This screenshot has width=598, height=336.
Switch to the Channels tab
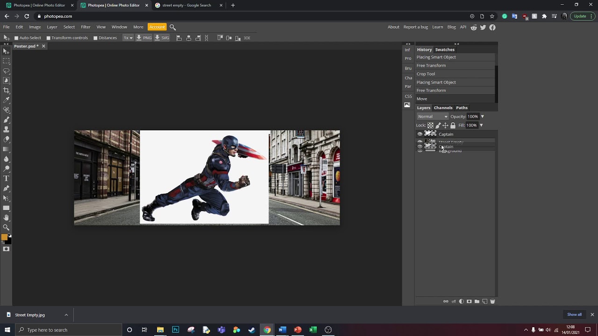tap(443, 108)
